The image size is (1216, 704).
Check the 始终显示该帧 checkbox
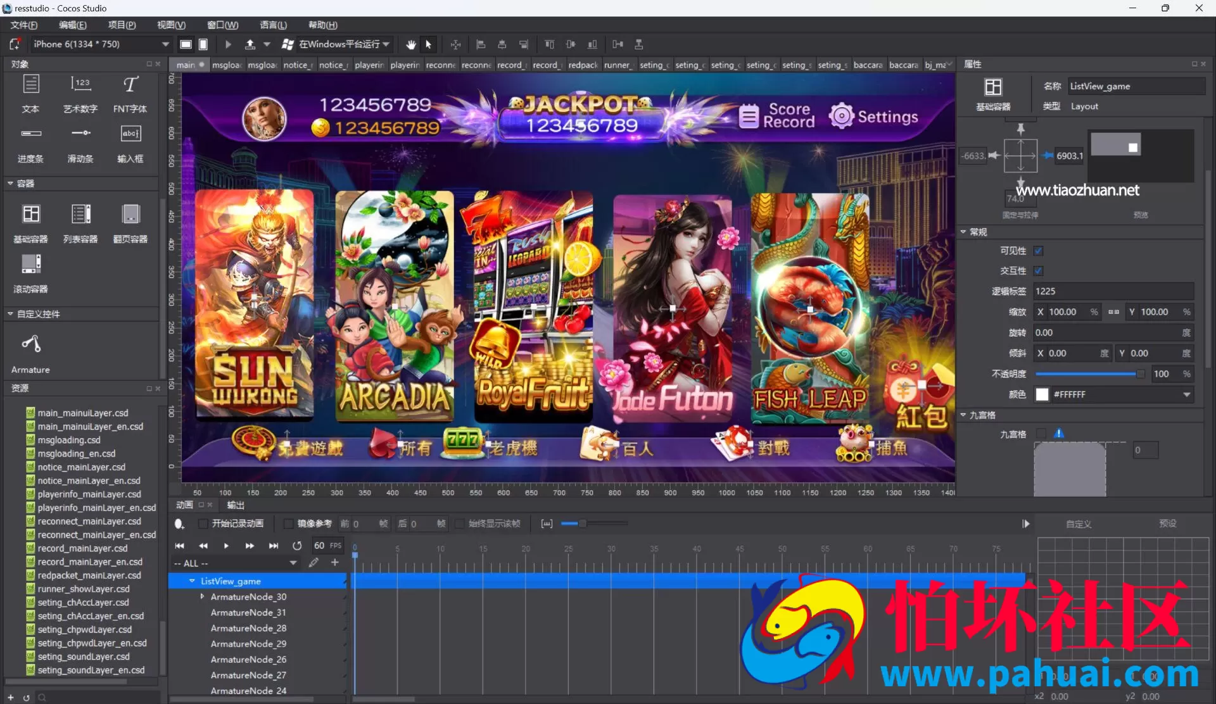tap(460, 524)
